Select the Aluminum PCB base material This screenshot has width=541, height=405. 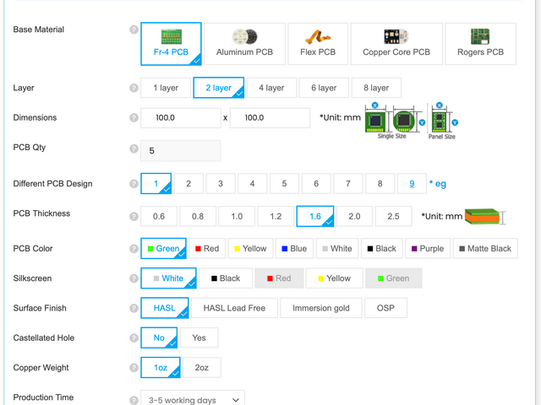(244, 44)
